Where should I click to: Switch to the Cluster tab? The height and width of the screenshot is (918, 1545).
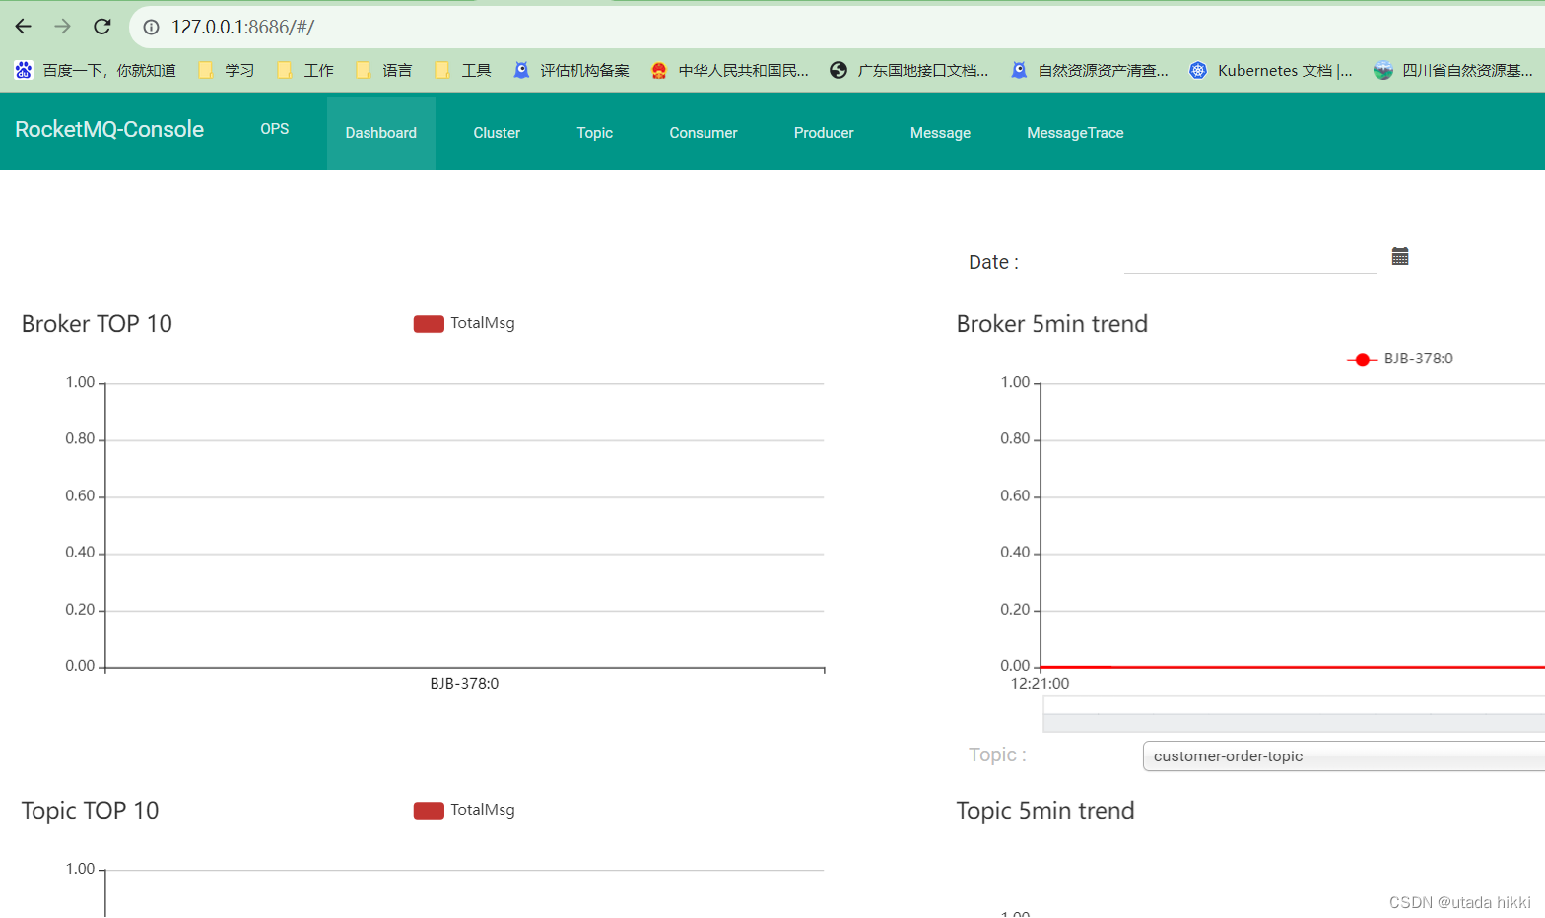[x=497, y=133]
